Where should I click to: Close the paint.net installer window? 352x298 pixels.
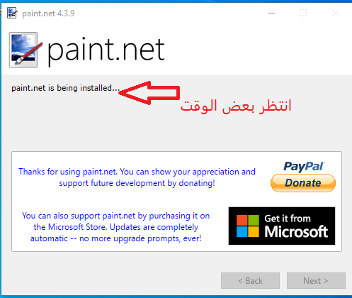coord(336,13)
